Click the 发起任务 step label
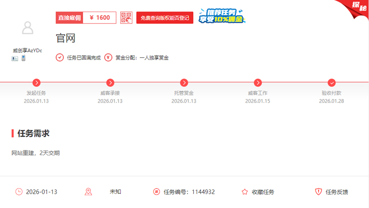This screenshot has width=369, height=208. coord(36,93)
